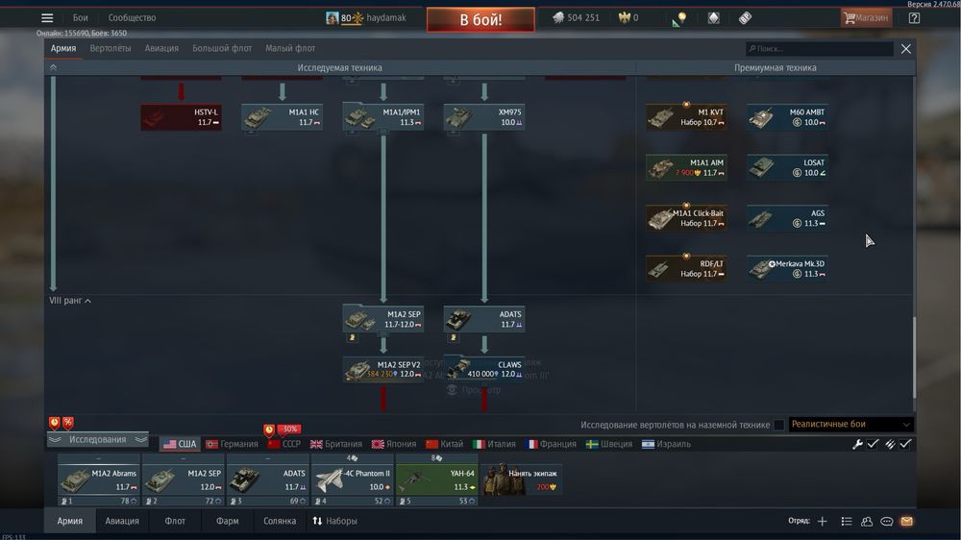This screenshot has height=540, width=961.
Task: Open the Бои menu
Action: pyautogui.click(x=81, y=17)
